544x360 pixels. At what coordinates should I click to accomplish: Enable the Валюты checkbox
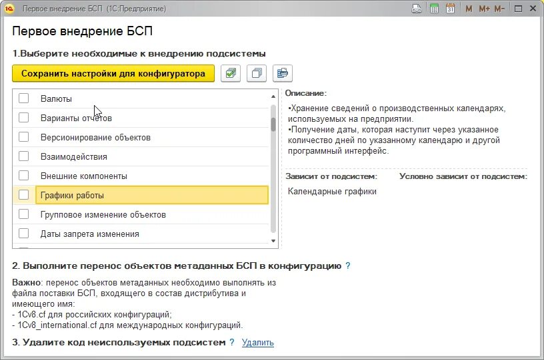point(23,98)
